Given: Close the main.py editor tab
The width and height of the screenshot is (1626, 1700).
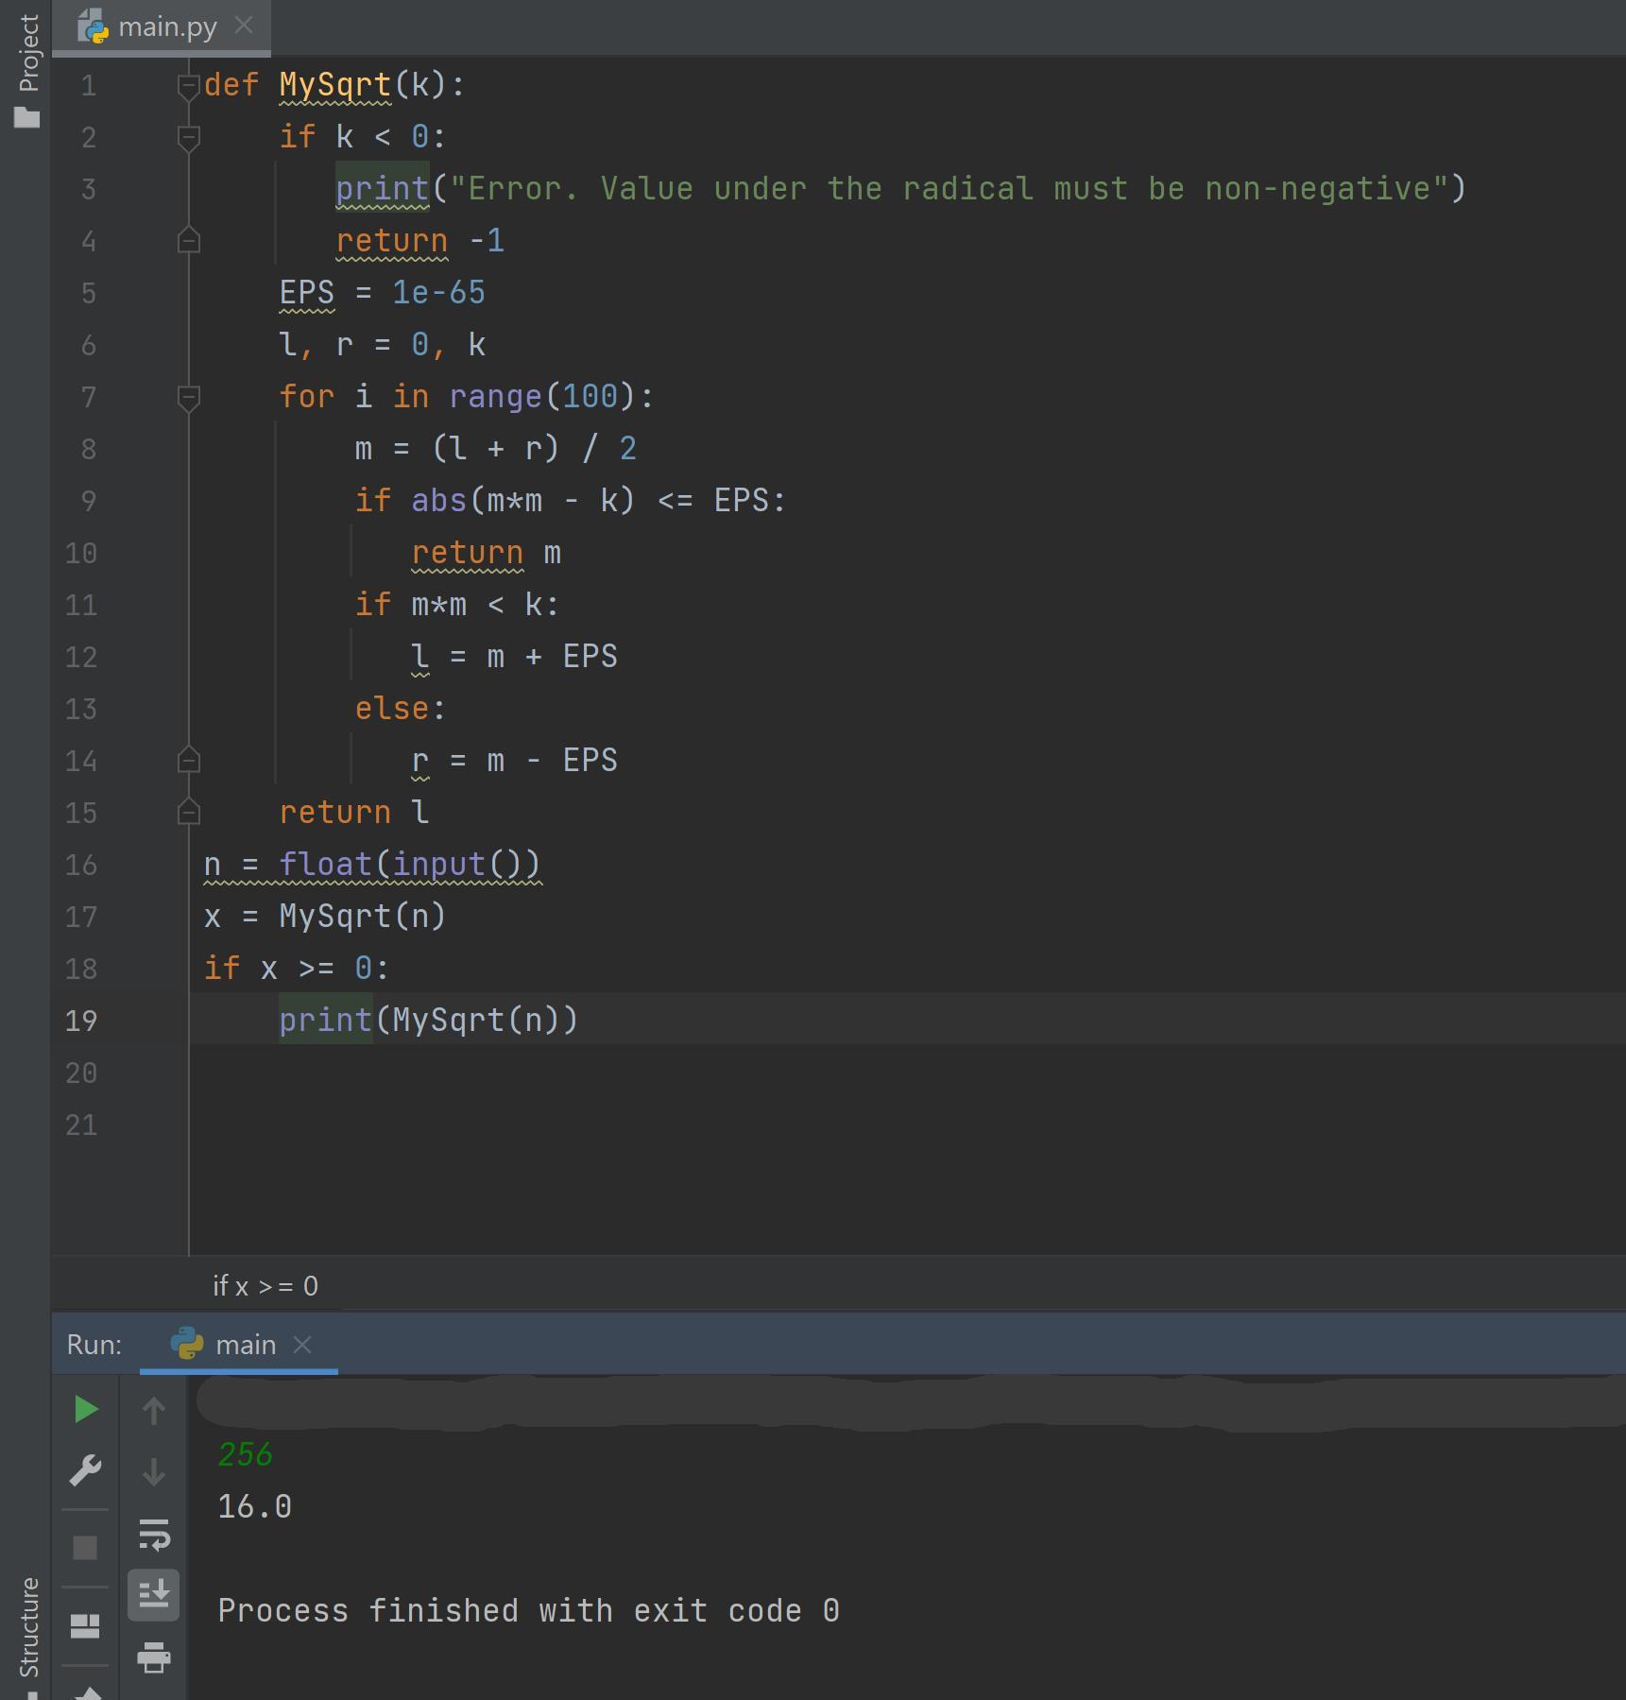Looking at the screenshot, I should click(244, 26).
